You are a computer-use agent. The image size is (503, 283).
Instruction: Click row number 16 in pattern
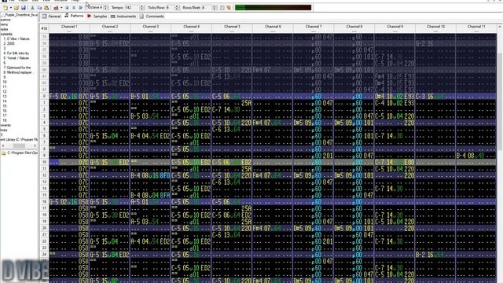point(44,202)
